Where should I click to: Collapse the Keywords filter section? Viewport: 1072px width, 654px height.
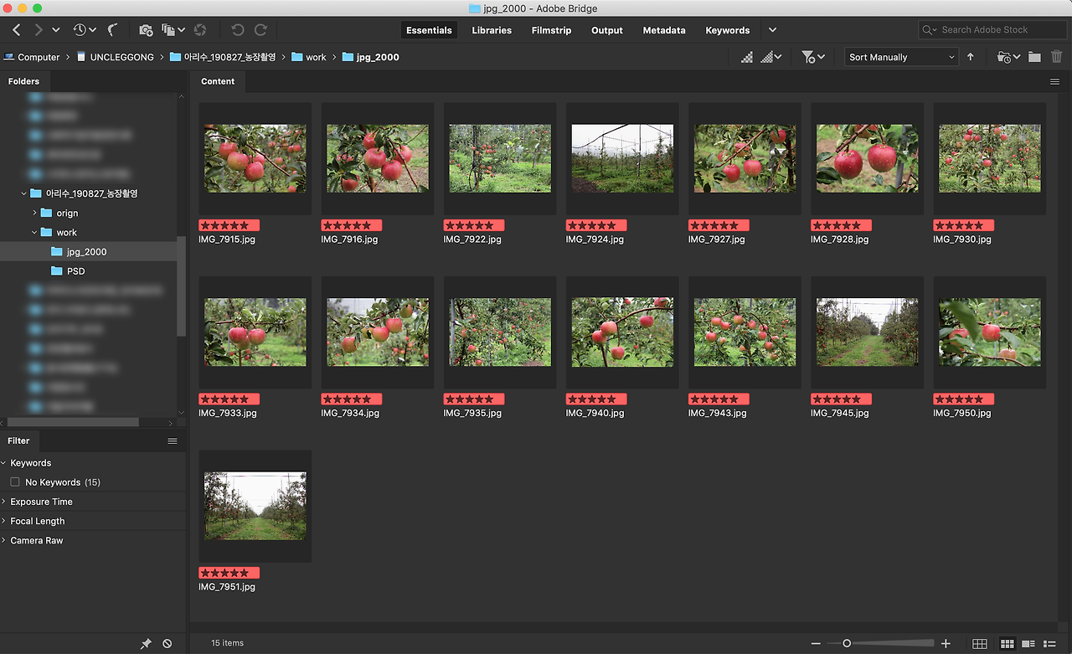click(x=4, y=463)
